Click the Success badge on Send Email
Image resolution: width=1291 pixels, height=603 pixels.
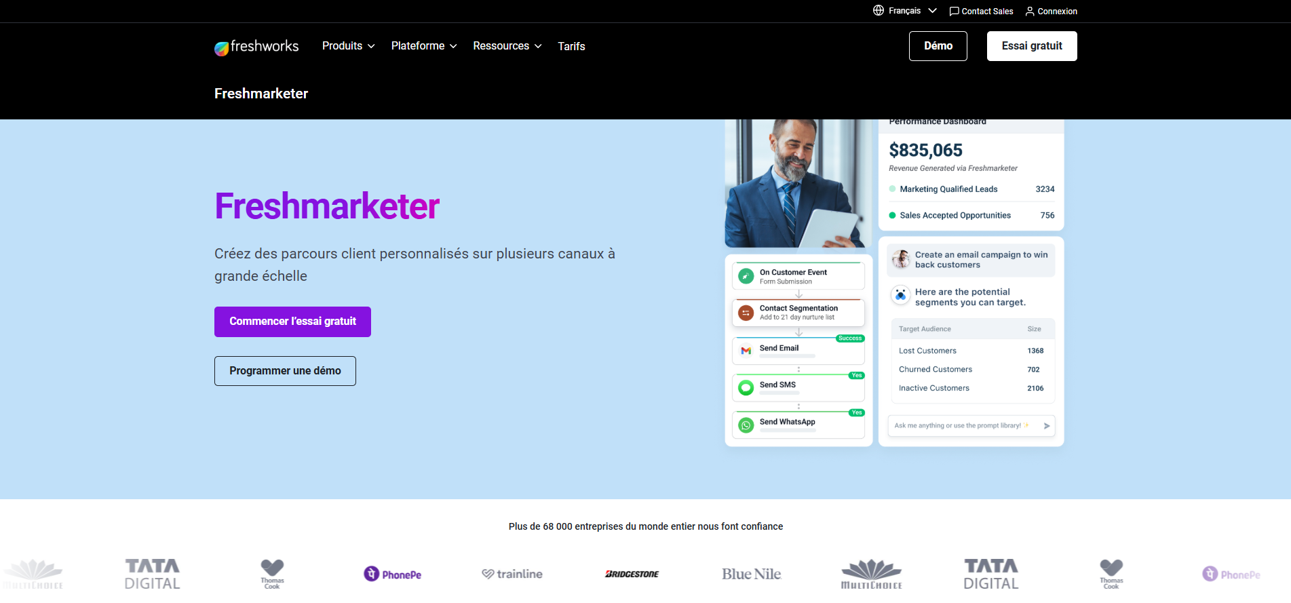(x=850, y=338)
